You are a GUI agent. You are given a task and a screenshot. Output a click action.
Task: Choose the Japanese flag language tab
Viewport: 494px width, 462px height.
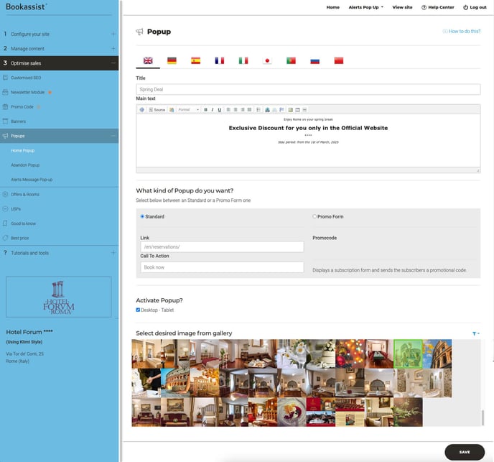click(x=267, y=61)
